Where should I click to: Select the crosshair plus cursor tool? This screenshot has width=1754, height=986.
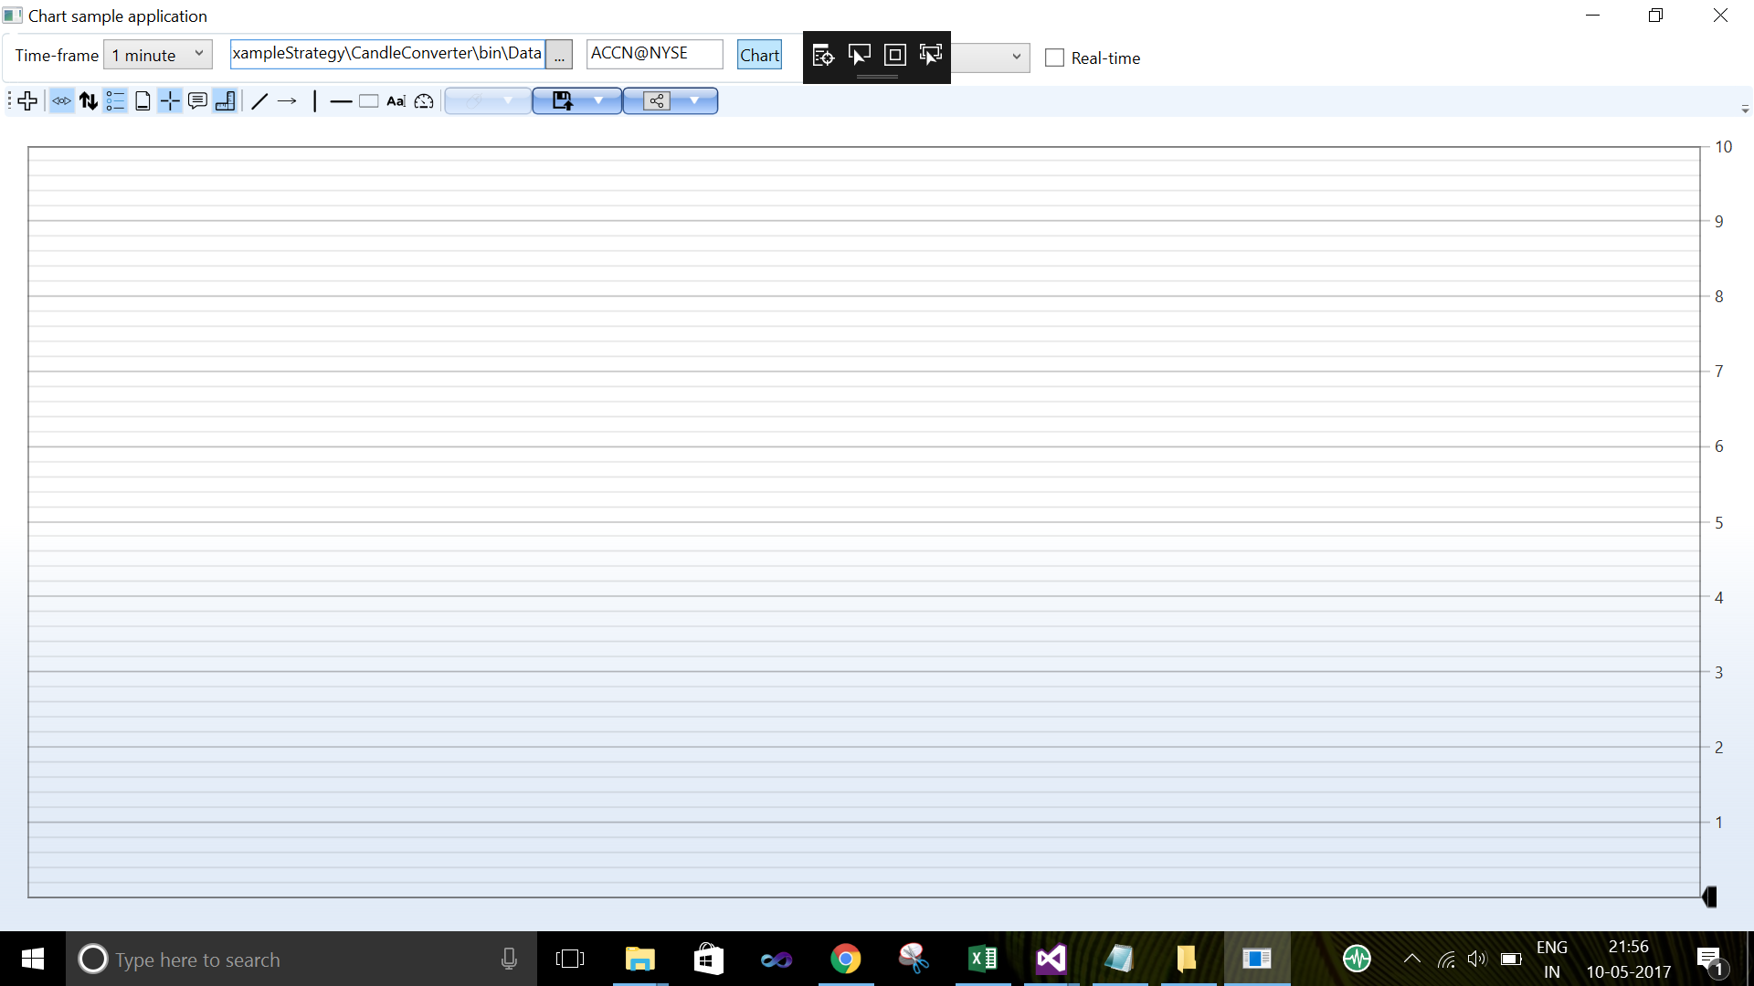(x=27, y=101)
